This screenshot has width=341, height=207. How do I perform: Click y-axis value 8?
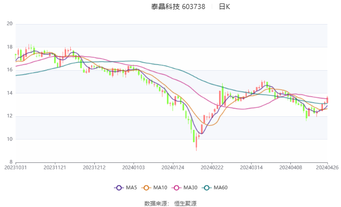pos(11,162)
